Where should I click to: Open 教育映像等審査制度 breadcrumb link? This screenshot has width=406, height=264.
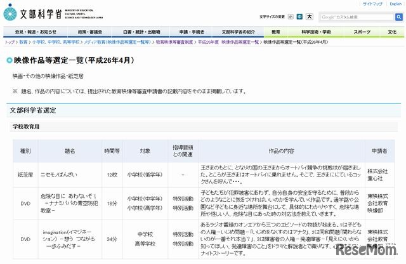(x=174, y=41)
